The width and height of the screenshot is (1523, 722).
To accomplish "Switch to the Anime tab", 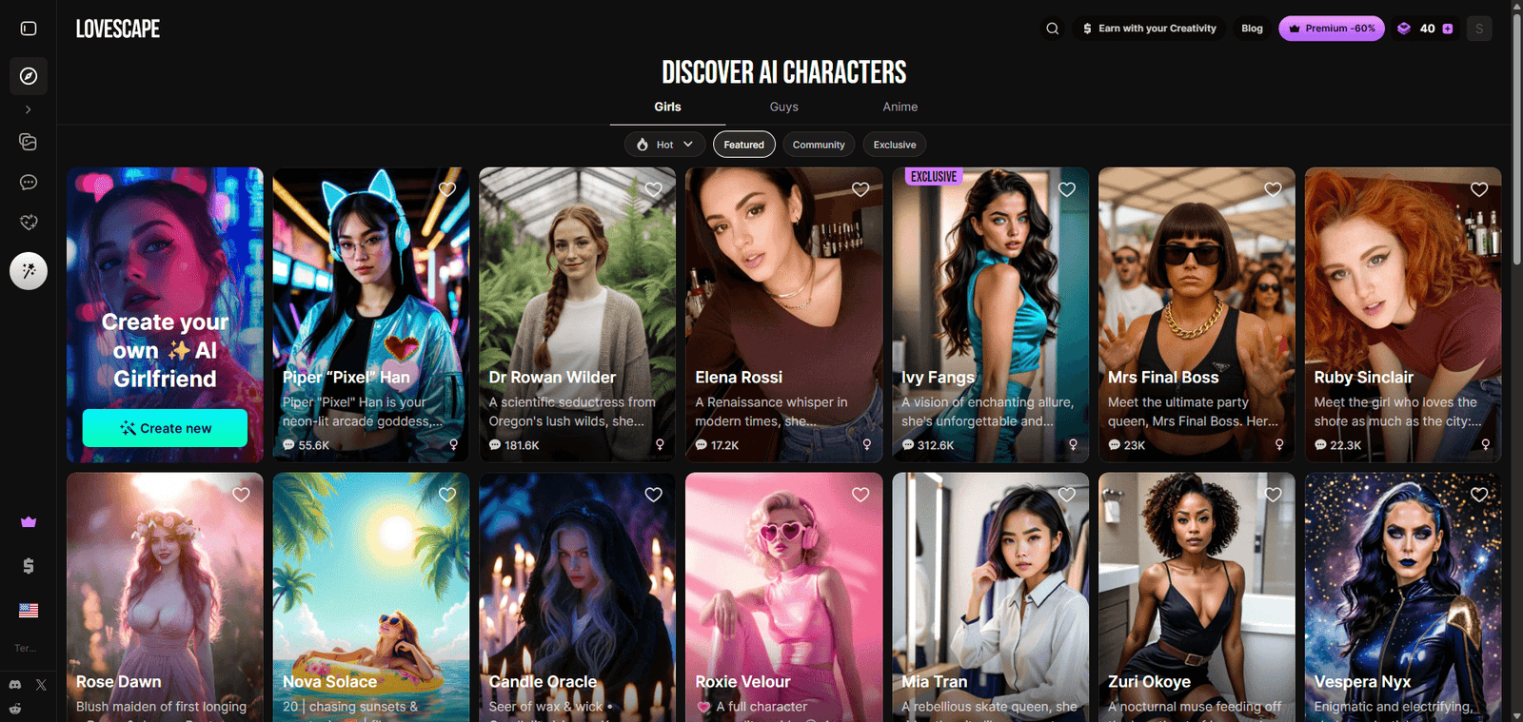I will pyautogui.click(x=900, y=107).
